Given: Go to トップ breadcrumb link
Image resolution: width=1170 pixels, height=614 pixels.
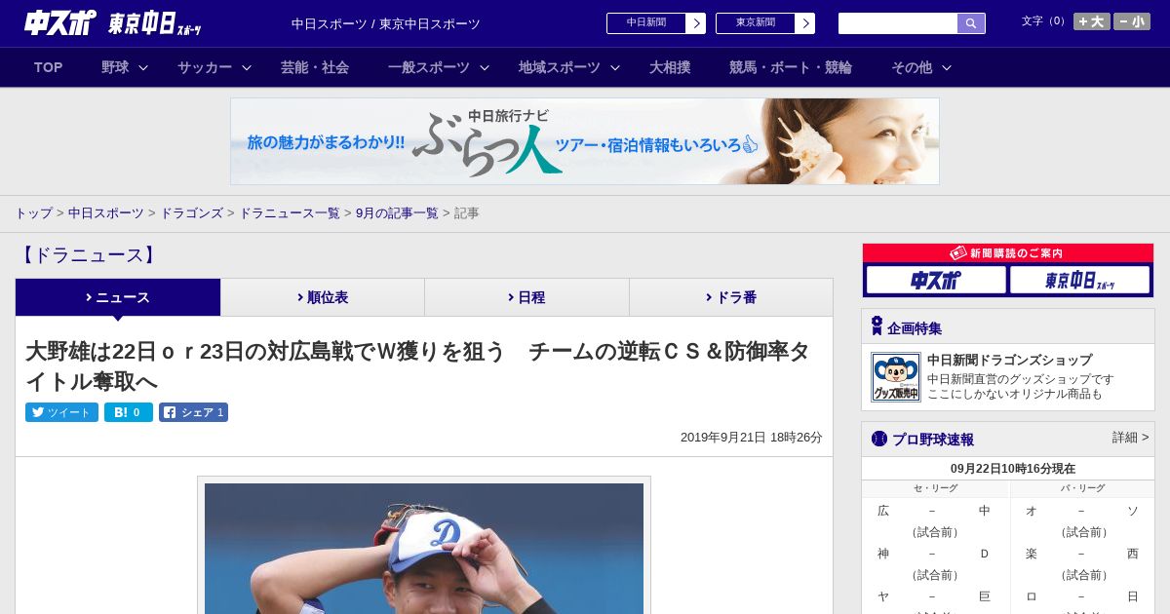Looking at the screenshot, I should 33,212.
